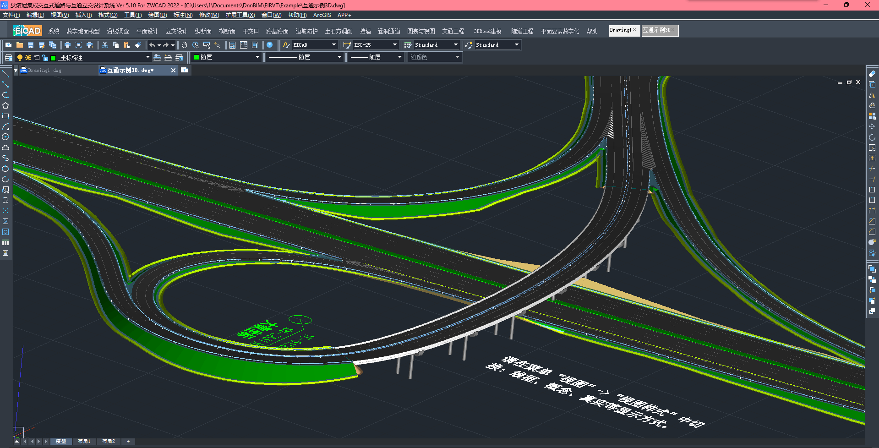Expand the 坐标标注 layer dropdown
Viewport: 879px width, 448px height.
[x=147, y=57]
